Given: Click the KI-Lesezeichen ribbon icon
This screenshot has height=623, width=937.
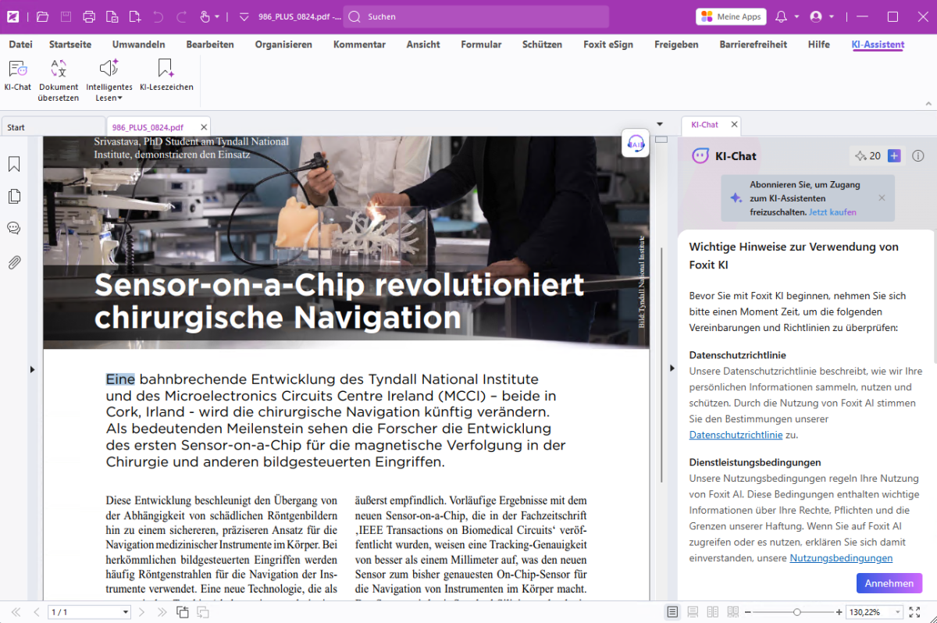Looking at the screenshot, I should click(166, 76).
